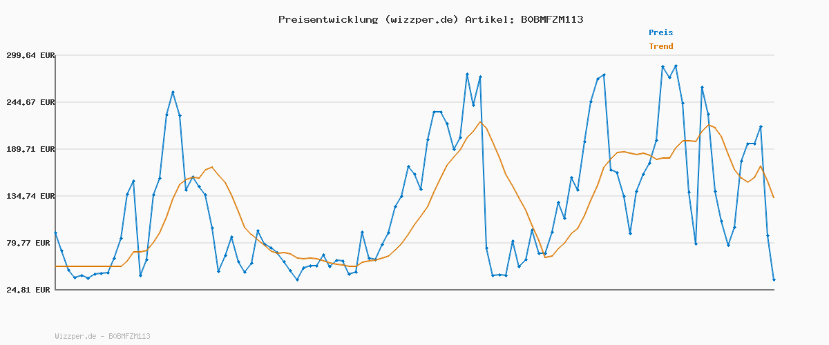Click the right end of orange trend line
Screen dimensions: 829x345
click(x=774, y=198)
